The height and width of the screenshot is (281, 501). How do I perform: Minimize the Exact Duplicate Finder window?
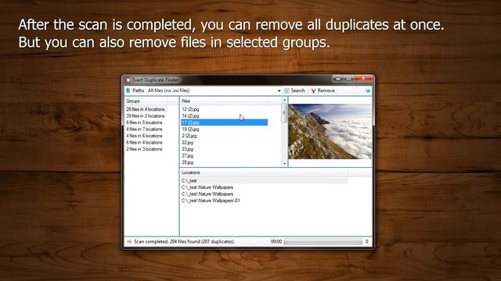point(338,78)
